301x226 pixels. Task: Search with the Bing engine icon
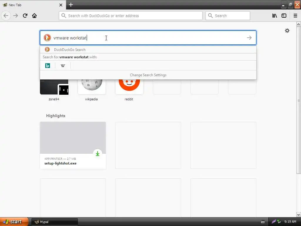(48, 66)
